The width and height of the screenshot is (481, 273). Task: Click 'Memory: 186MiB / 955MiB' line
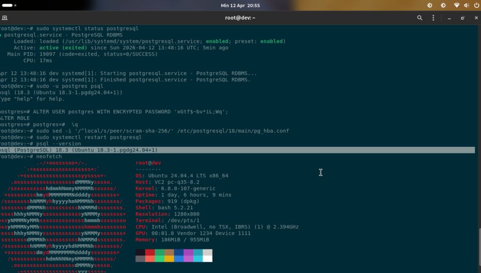click(172, 240)
